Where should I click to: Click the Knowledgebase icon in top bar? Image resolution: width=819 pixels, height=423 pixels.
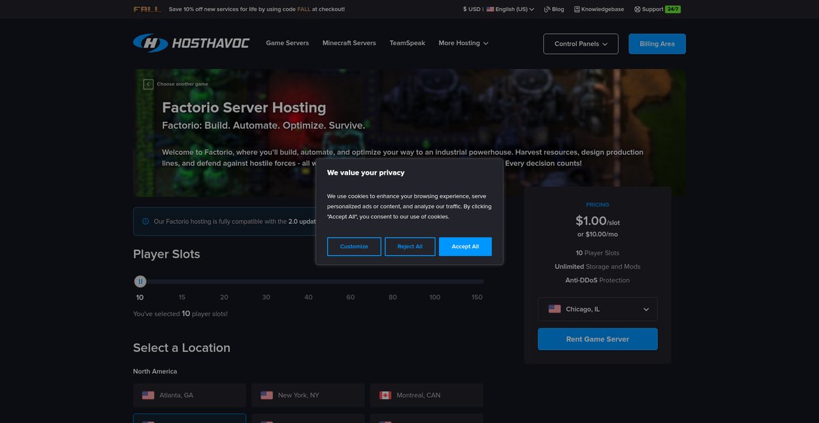[x=577, y=10]
